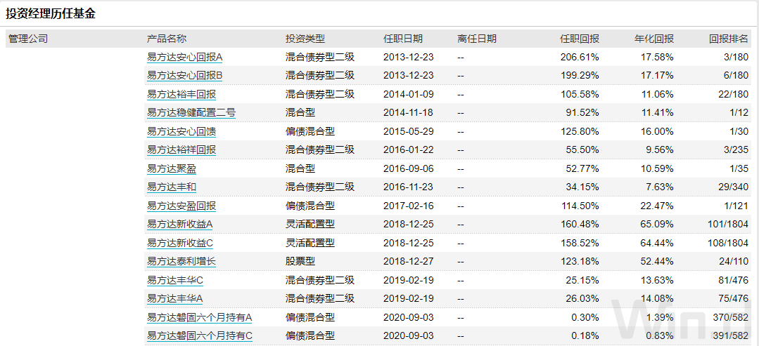This screenshot has width=759, height=346.
Task: Open the 易方达丰华C fund link
Action: point(175,280)
